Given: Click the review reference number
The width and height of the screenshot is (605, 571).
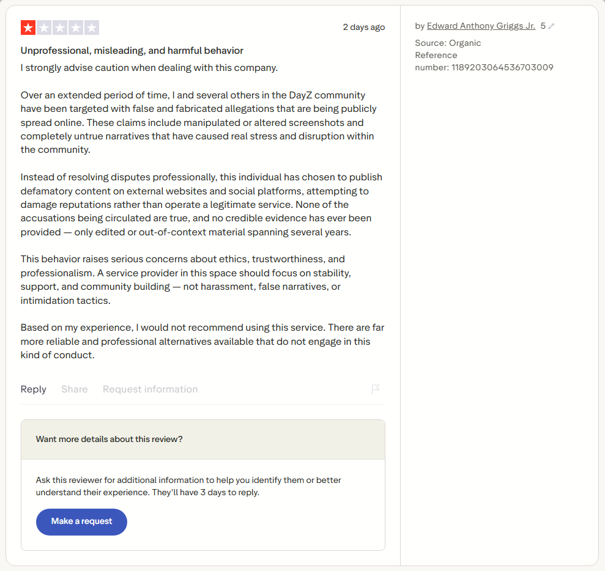Looking at the screenshot, I should tap(502, 67).
